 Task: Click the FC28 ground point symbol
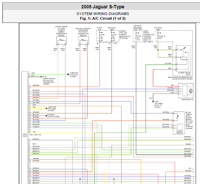tap(41, 77)
